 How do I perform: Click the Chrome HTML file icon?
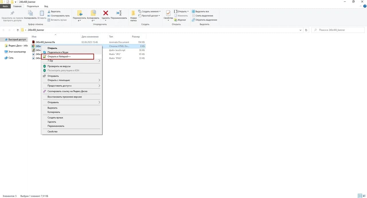(33, 46)
